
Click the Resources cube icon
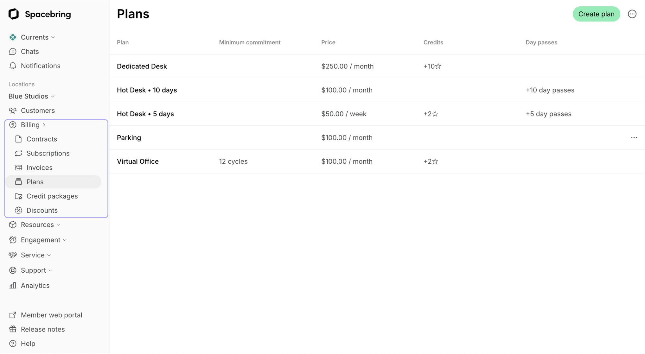(13, 224)
